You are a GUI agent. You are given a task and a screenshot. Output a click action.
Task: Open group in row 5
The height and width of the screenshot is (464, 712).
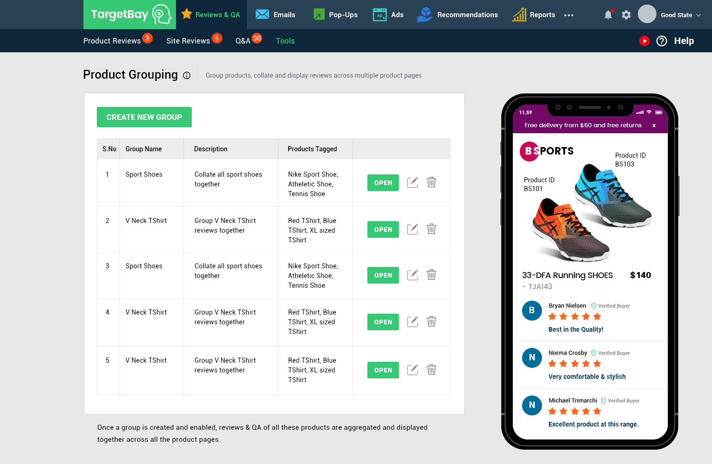coord(383,370)
